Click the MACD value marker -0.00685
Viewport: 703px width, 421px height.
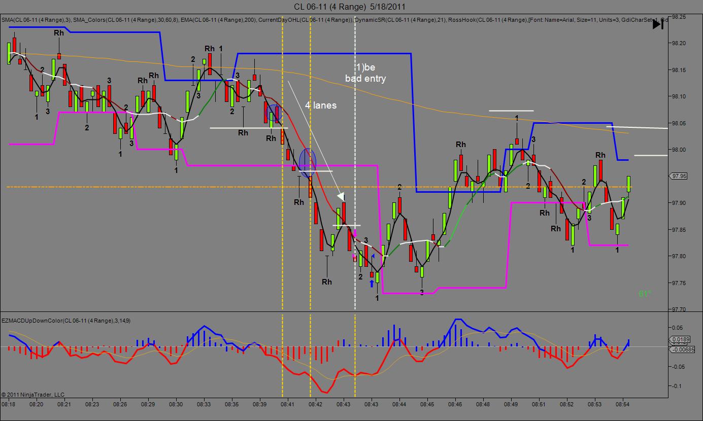[x=681, y=349]
